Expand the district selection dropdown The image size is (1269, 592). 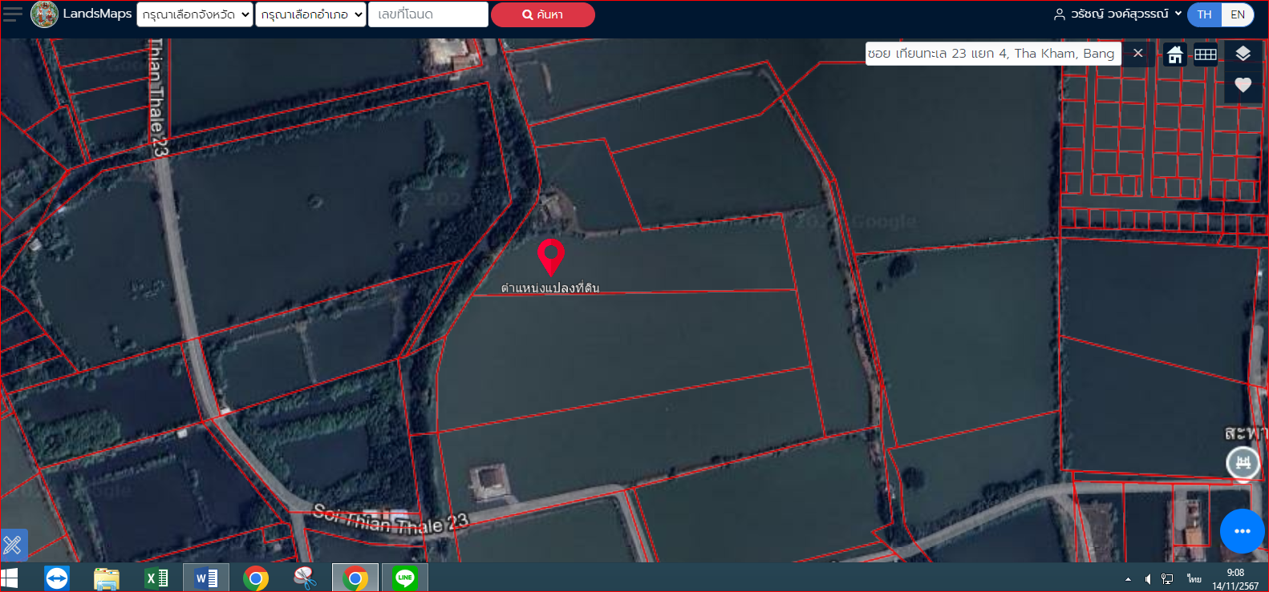click(x=310, y=14)
